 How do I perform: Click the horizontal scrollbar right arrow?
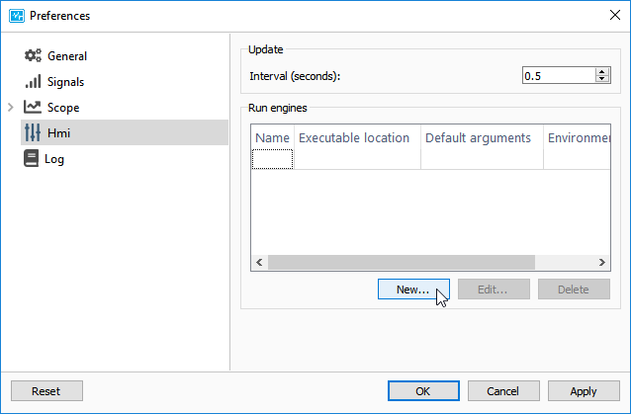click(x=602, y=263)
